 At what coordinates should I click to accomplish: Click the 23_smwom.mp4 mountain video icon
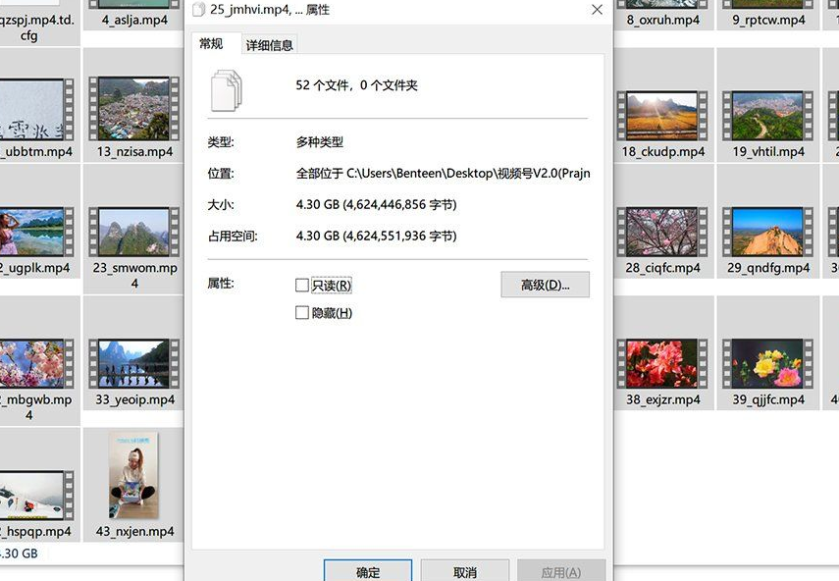[133, 233]
